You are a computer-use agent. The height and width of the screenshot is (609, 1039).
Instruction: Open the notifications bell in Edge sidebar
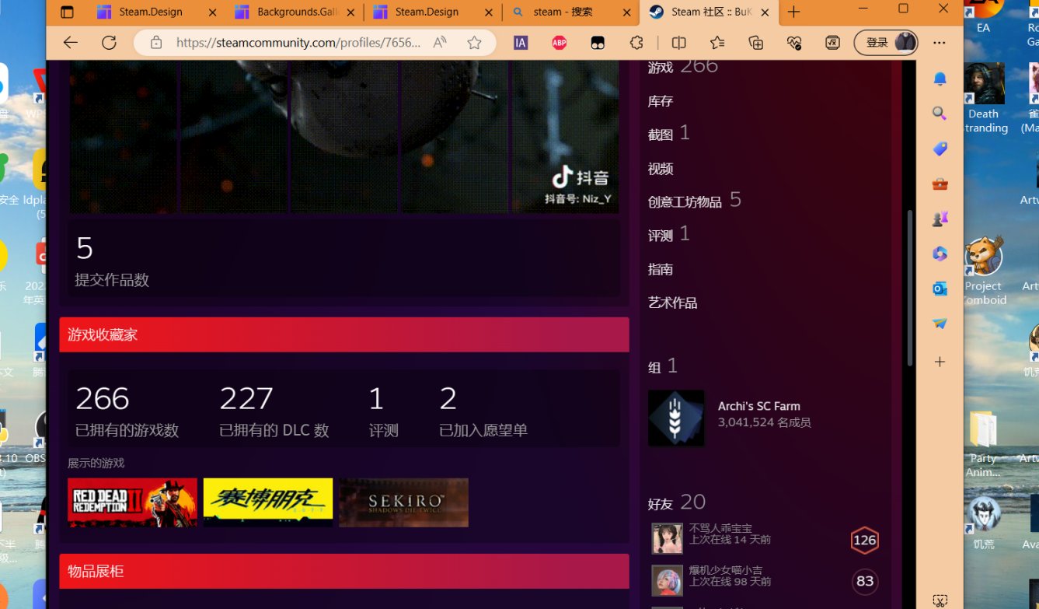click(940, 79)
